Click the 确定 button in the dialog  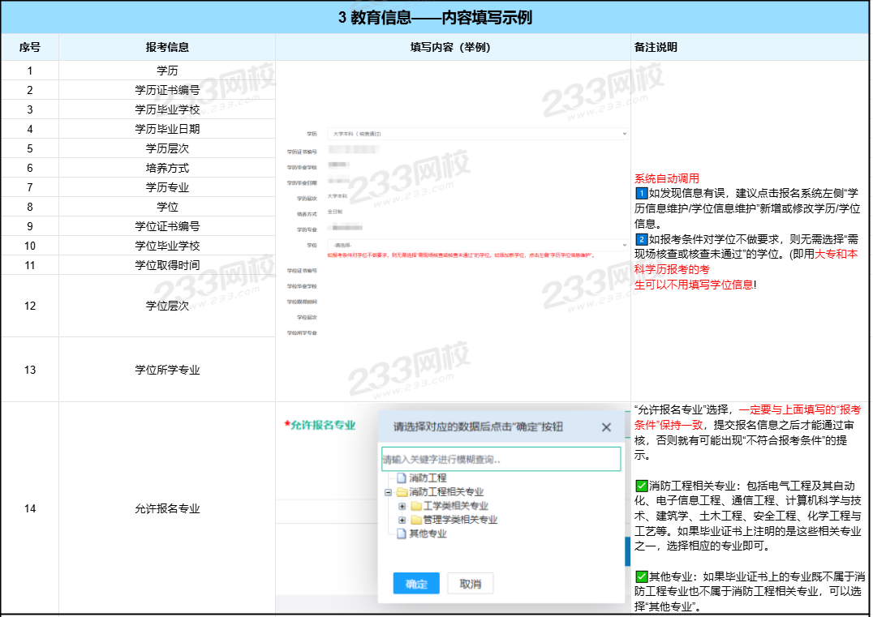(416, 583)
